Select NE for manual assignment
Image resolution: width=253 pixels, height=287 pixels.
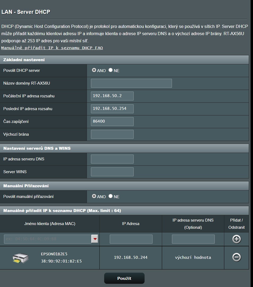tap(111, 196)
